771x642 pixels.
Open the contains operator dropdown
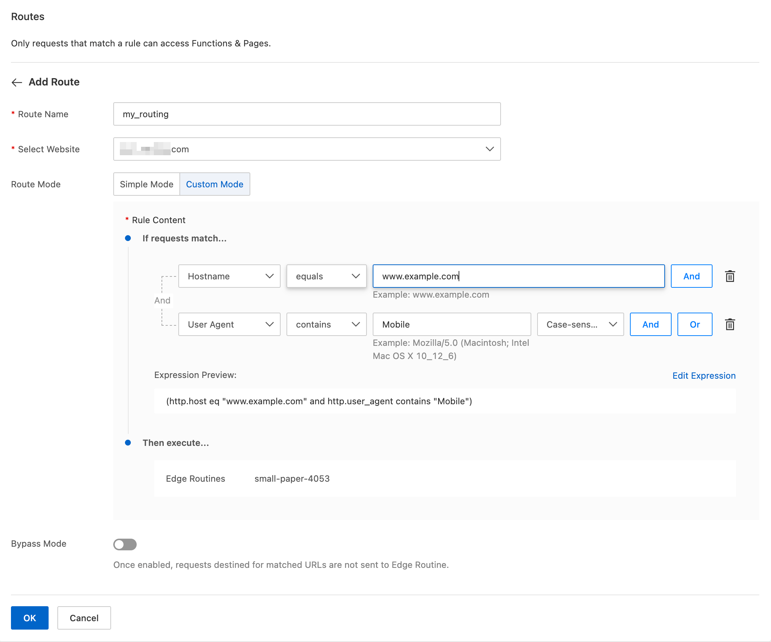tap(326, 324)
